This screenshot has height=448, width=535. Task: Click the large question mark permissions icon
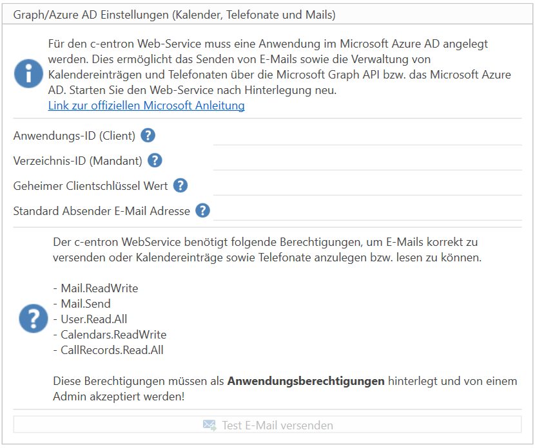point(34,318)
